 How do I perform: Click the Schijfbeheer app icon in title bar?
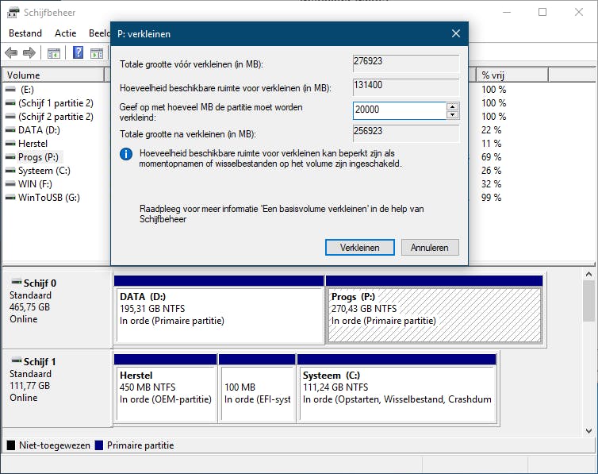point(13,12)
